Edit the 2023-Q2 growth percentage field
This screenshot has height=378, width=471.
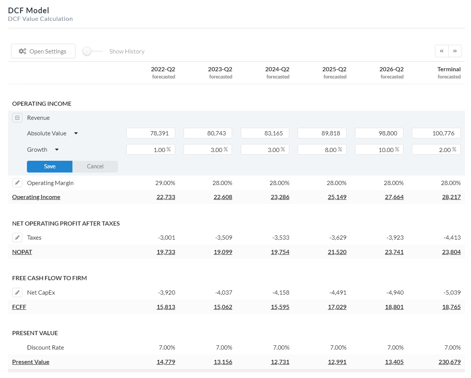pos(208,149)
